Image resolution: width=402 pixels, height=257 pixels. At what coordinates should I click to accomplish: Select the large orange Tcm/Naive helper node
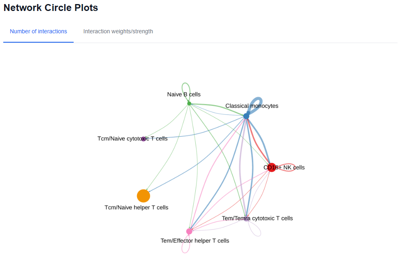click(x=143, y=196)
